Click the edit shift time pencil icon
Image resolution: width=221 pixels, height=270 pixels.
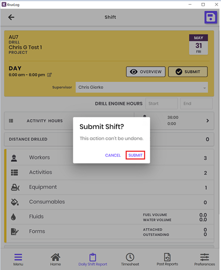50,75
